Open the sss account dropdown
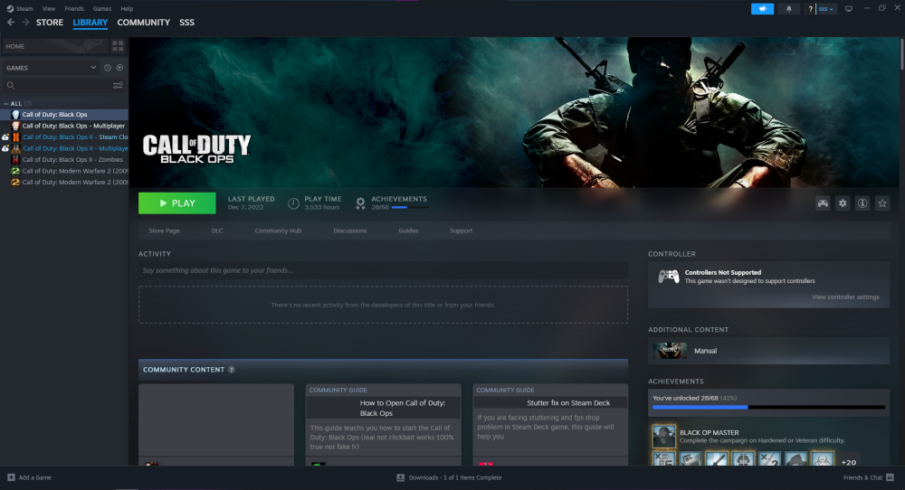This screenshot has width=905, height=490. (x=826, y=9)
